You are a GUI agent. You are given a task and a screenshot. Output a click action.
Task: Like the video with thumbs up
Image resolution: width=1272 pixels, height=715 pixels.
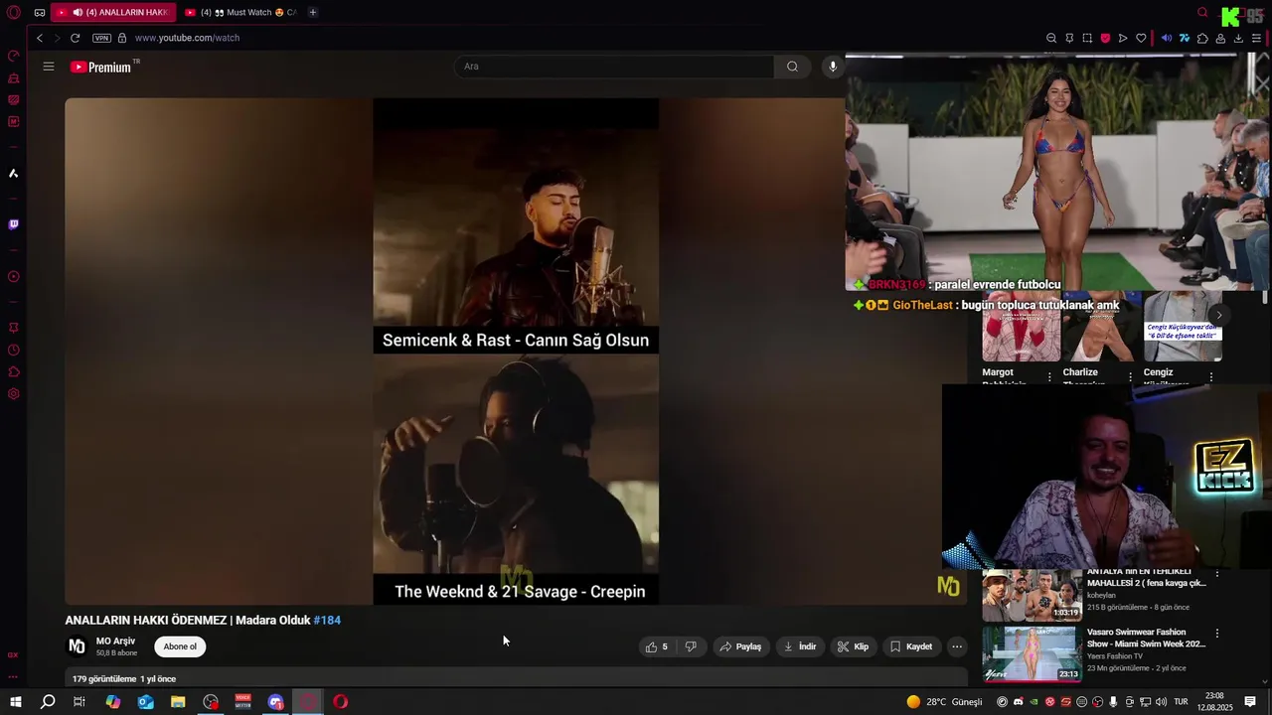click(x=656, y=646)
